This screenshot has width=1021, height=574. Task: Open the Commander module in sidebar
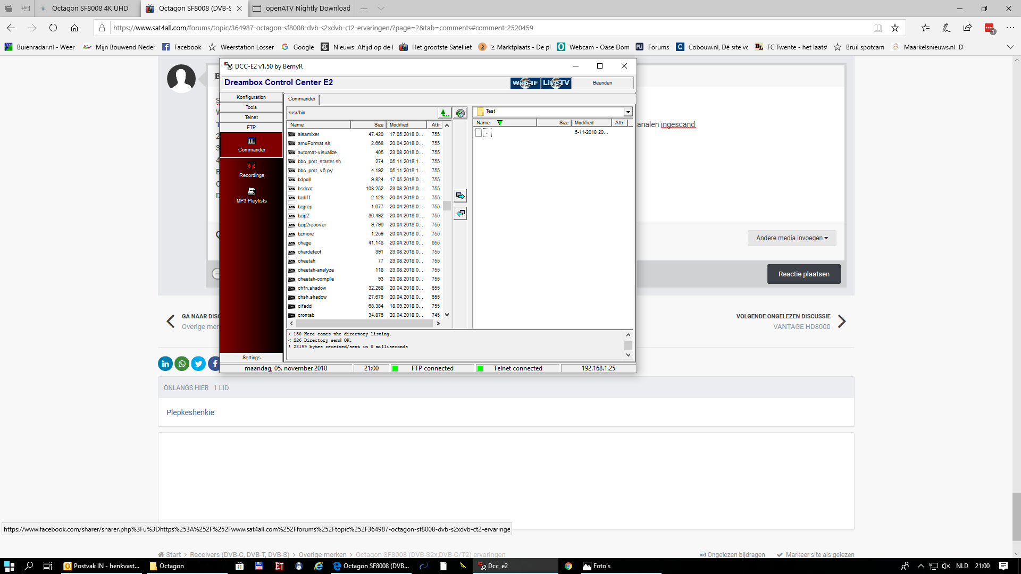pos(252,145)
